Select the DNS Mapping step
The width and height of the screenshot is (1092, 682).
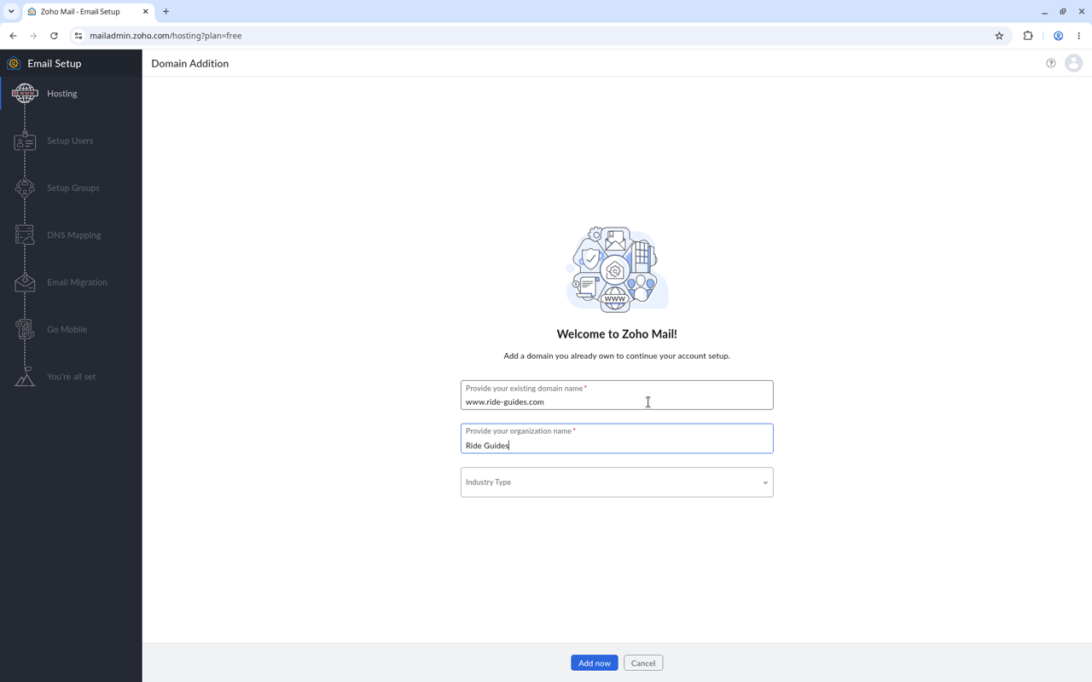(x=74, y=235)
